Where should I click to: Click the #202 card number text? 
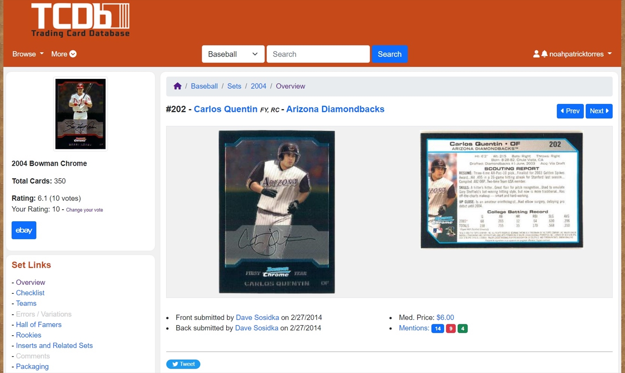[176, 109]
